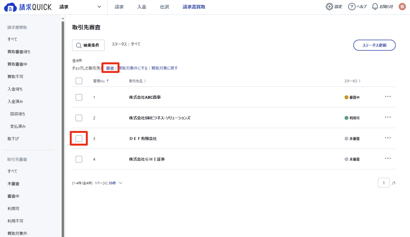
Task: Select 利用不可 in sidebar
Action: [x=15, y=221]
